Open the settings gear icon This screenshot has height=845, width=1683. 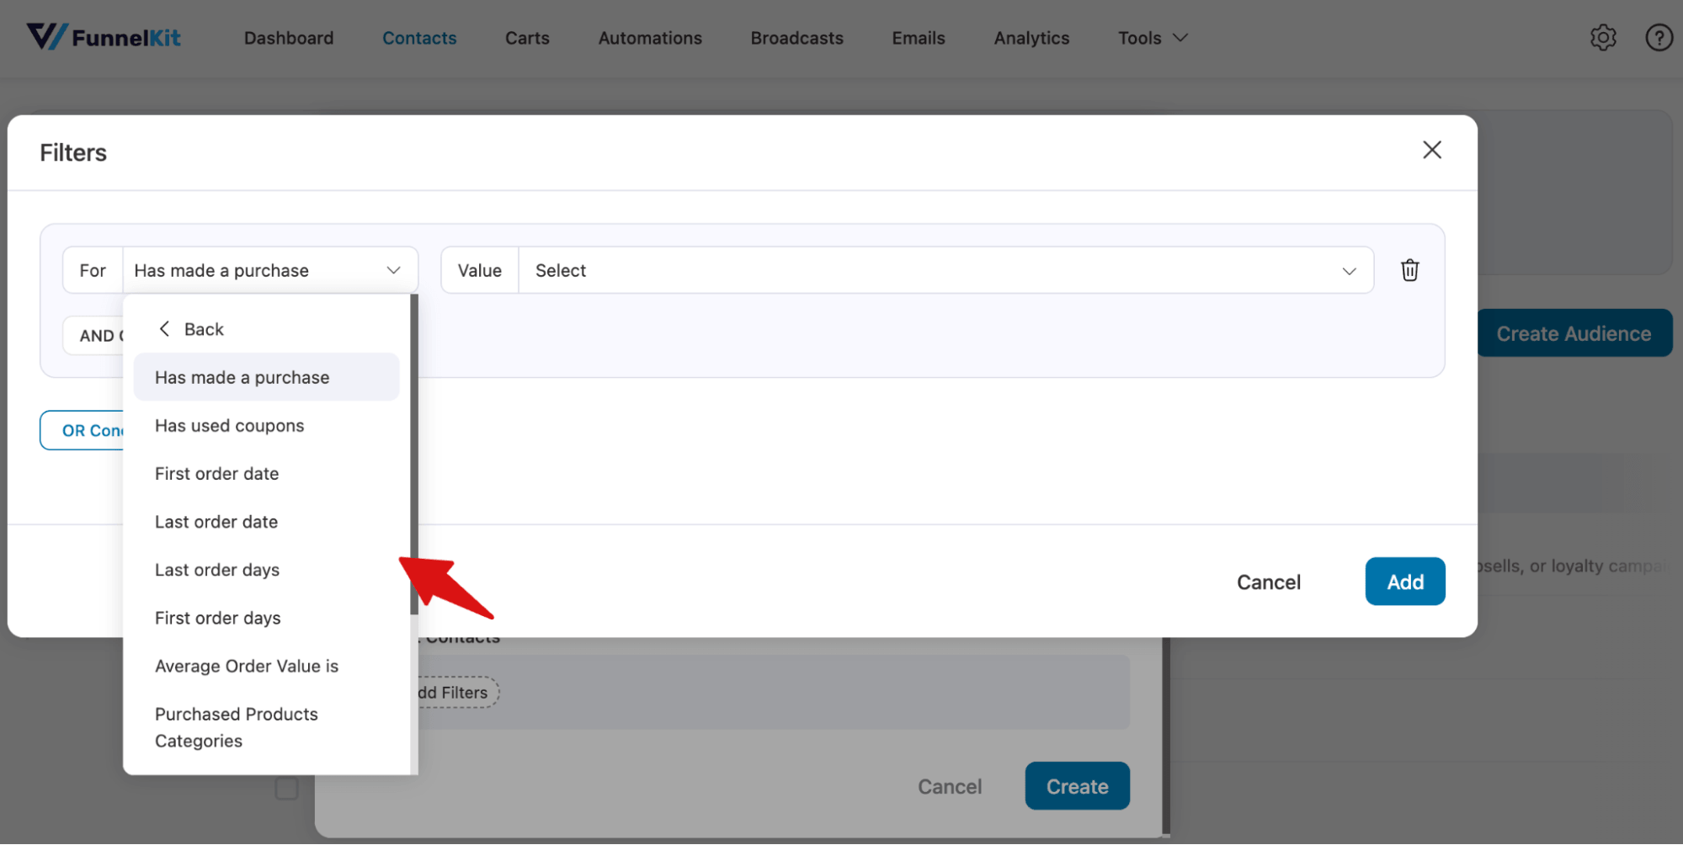coord(1603,38)
